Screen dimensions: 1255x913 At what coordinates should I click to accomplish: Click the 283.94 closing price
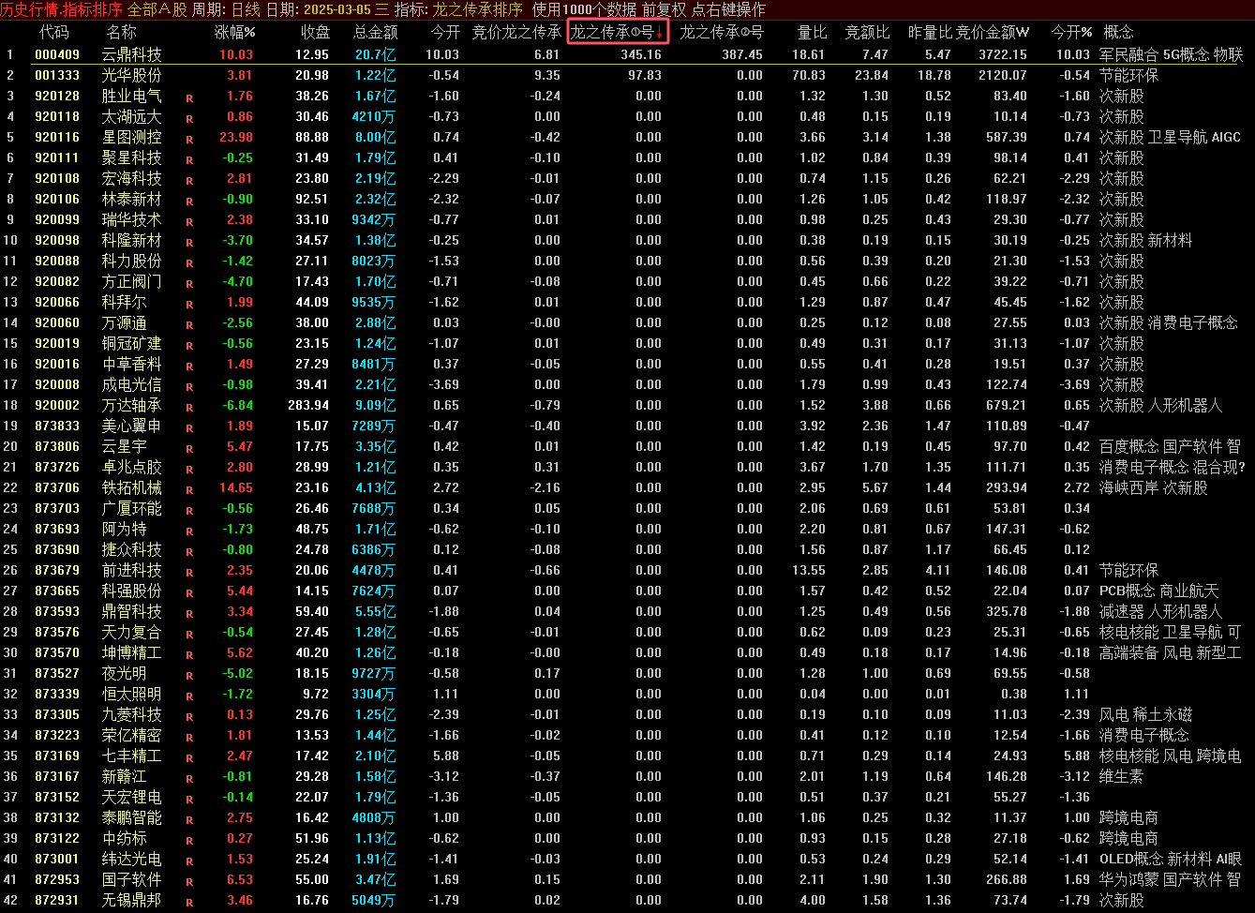coord(310,405)
